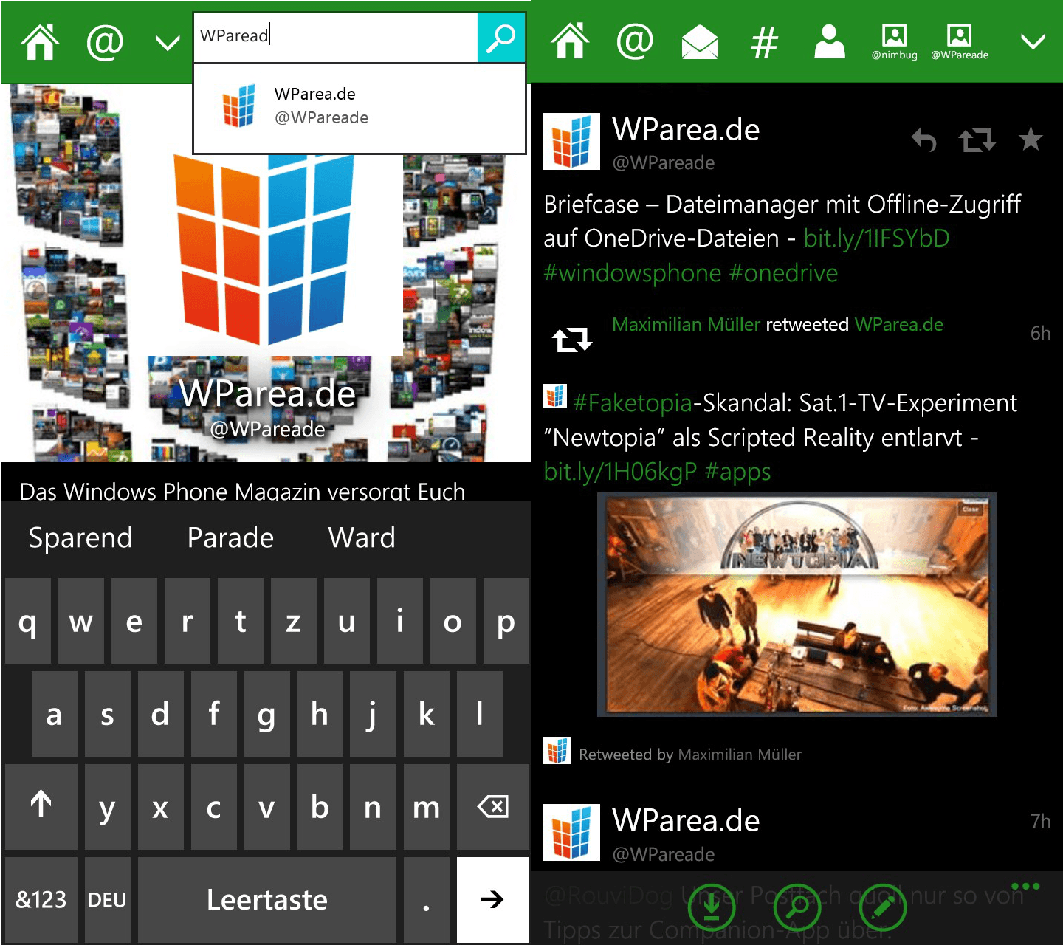Tap the t key on keyboard

tap(240, 621)
